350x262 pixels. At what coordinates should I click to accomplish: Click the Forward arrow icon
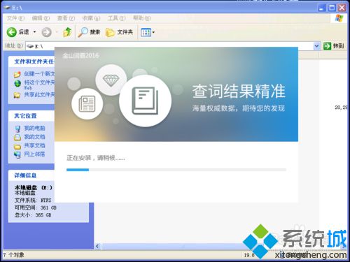(46, 32)
